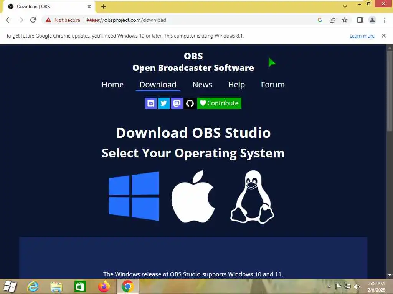Open the Windows Start button
Screen dimensions: 393x294
point(10,286)
